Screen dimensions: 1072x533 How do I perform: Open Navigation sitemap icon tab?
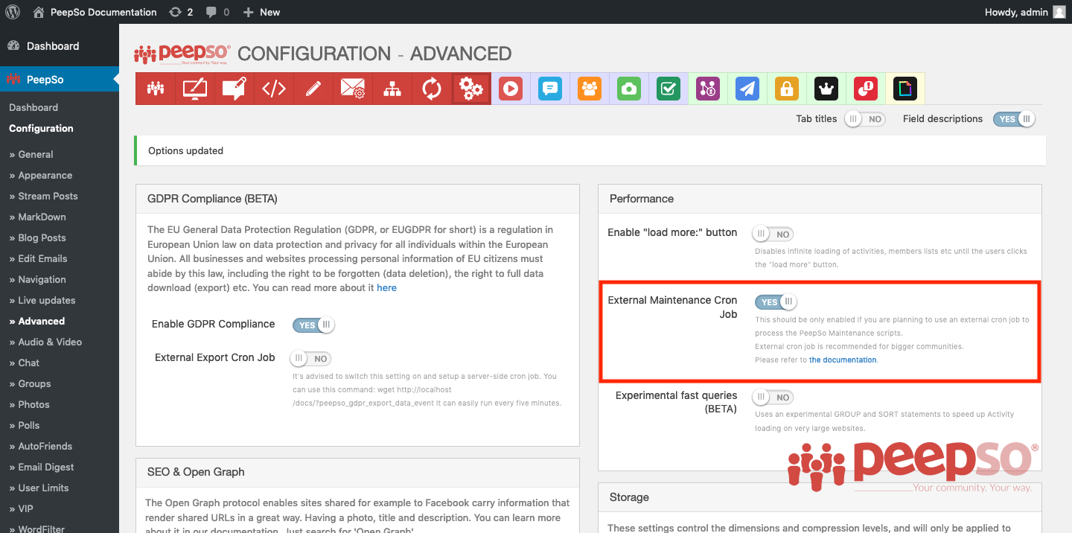(392, 89)
